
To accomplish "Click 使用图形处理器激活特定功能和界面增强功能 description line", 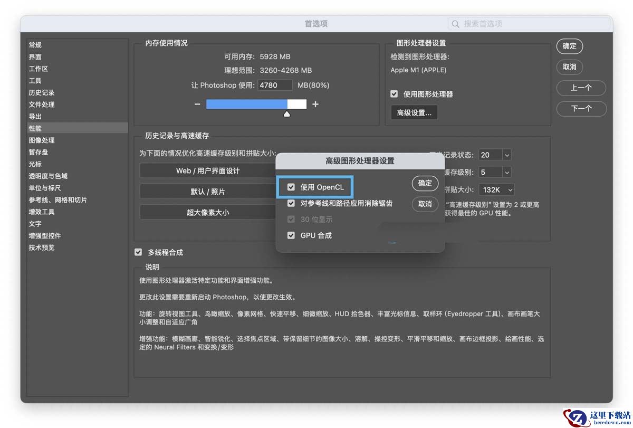I will click(206, 281).
